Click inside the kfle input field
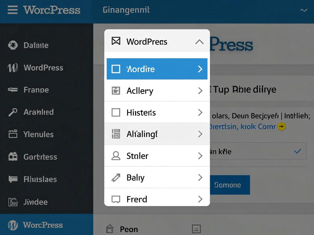This screenshot has height=235, width=314. (245, 151)
